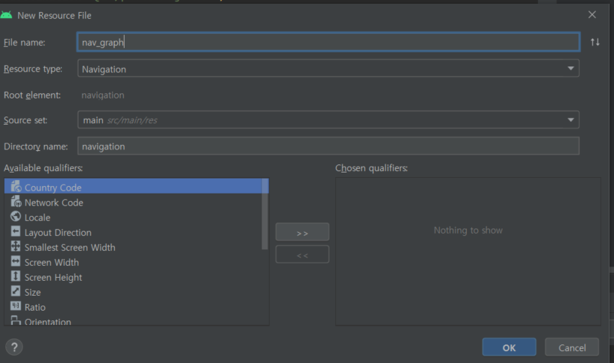Viewport: 614px width, 363px height.
Task: Select Country Code in available qualifiers
Action: (x=133, y=187)
